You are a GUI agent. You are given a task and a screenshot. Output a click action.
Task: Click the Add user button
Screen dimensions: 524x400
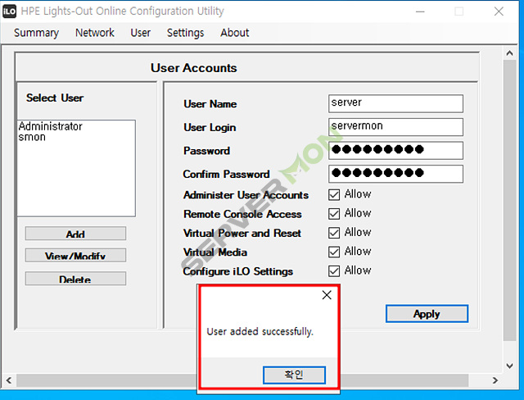tap(75, 234)
